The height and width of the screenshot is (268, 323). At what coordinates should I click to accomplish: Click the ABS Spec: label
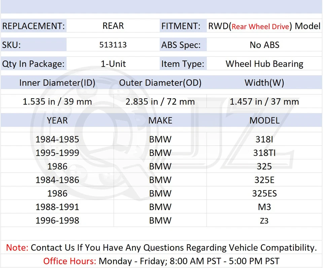point(181,45)
